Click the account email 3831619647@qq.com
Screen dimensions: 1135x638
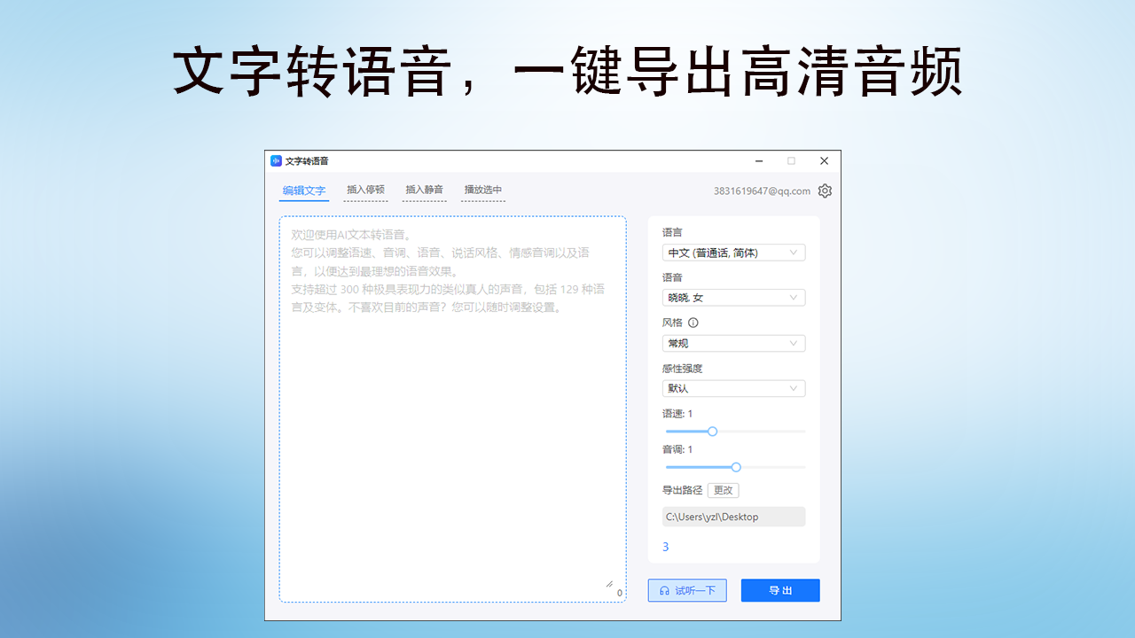(762, 191)
